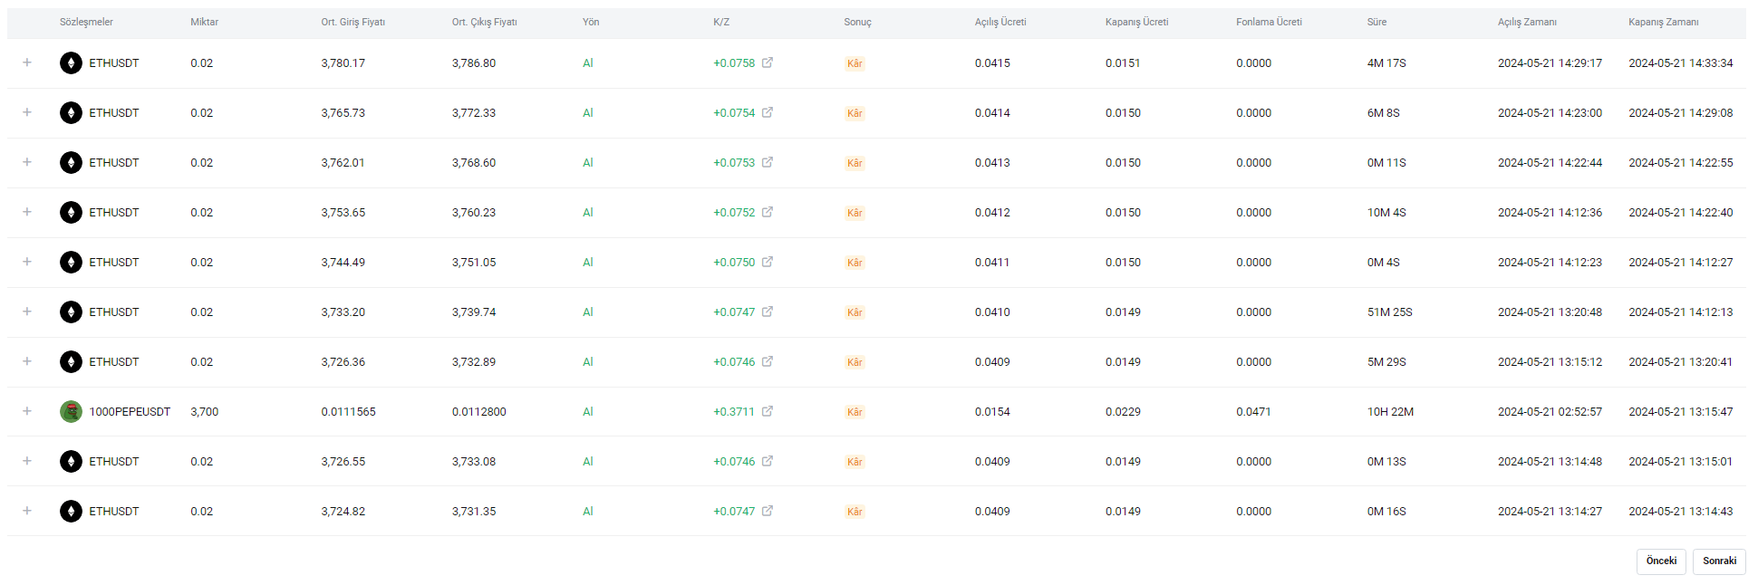Open share icon beside +0.0746 closed 13:20:41
1758x585 pixels.
click(768, 361)
